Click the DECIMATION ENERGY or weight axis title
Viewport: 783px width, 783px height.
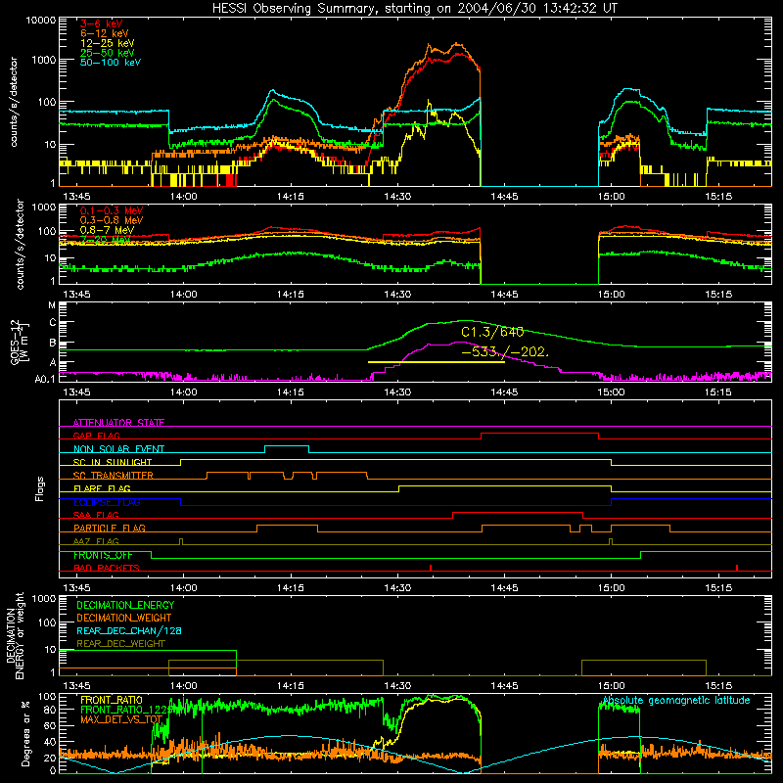point(15,635)
